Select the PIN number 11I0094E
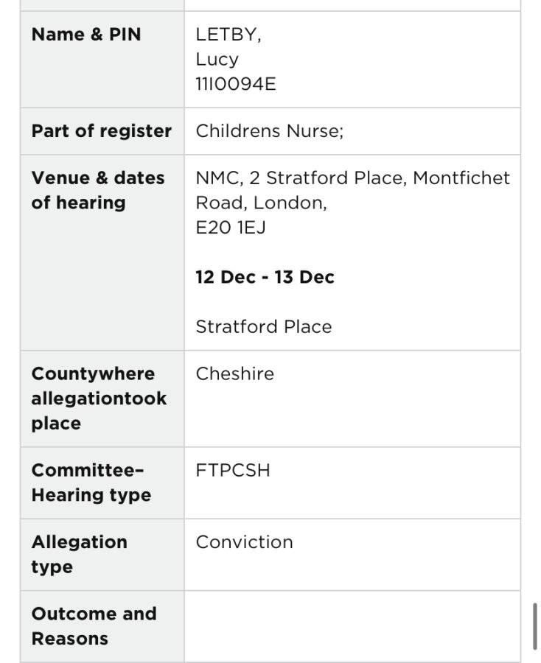This screenshot has width=541, height=663. point(236,84)
